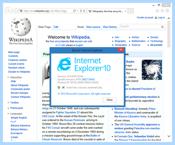175x145 pixels.
Task: Open a new tab button
Action: tap(130, 11)
